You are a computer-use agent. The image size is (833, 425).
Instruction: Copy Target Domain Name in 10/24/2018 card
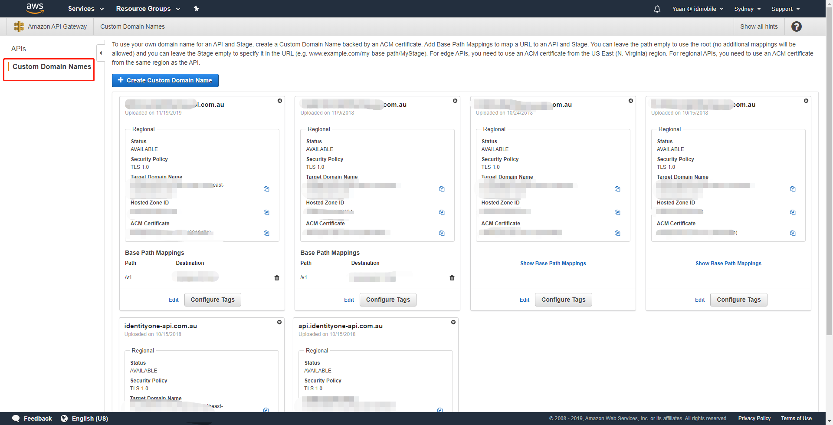point(617,189)
